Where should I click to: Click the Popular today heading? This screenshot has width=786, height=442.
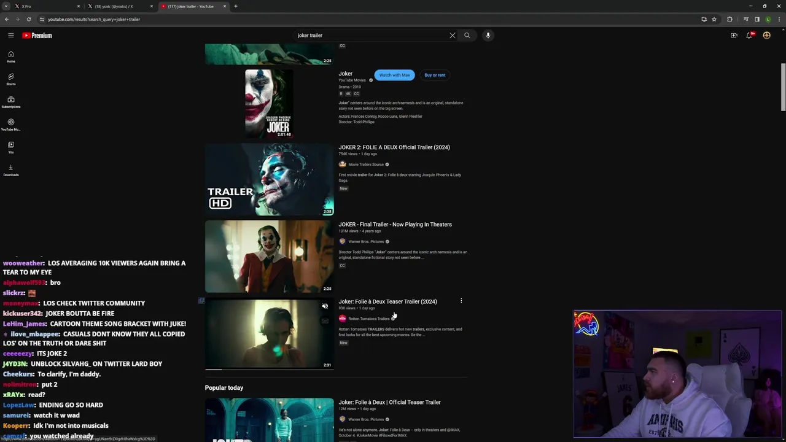coord(224,388)
